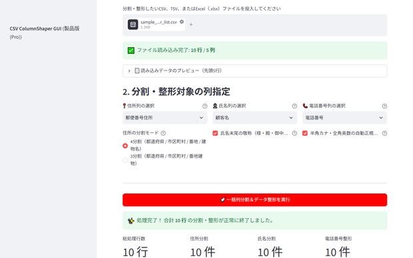Open the 住所列 dropdown showing 郵便番号住所
413x258 pixels.
click(165, 118)
